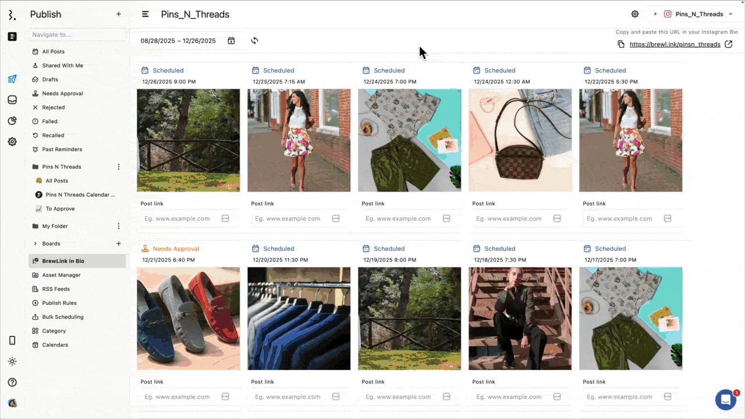745x419 pixels.
Task: Open the My Folder three-dot menu
Action: (x=119, y=226)
